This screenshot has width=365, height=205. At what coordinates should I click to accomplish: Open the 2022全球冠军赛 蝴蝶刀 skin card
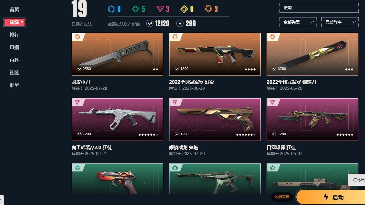tap(312, 54)
